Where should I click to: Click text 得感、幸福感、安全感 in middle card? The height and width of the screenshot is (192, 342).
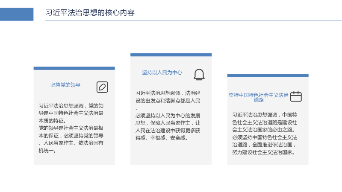click(162, 138)
